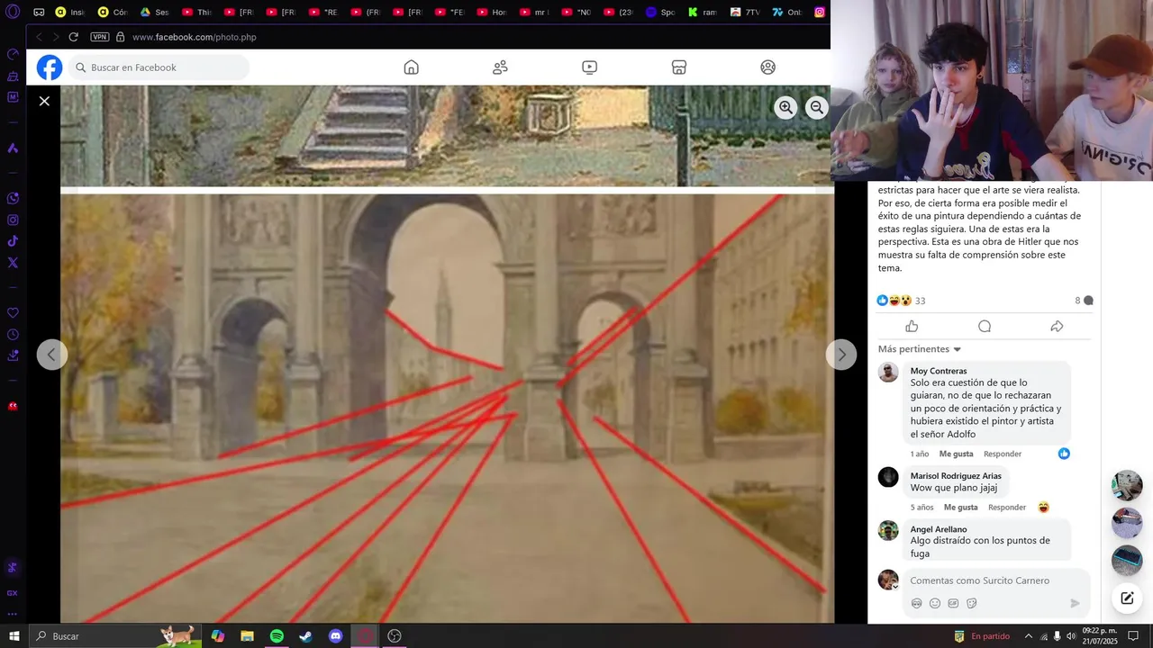The image size is (1153, 648).
Task: Switch to the Spotify browser tab
Action: click(x=660, y=13)
